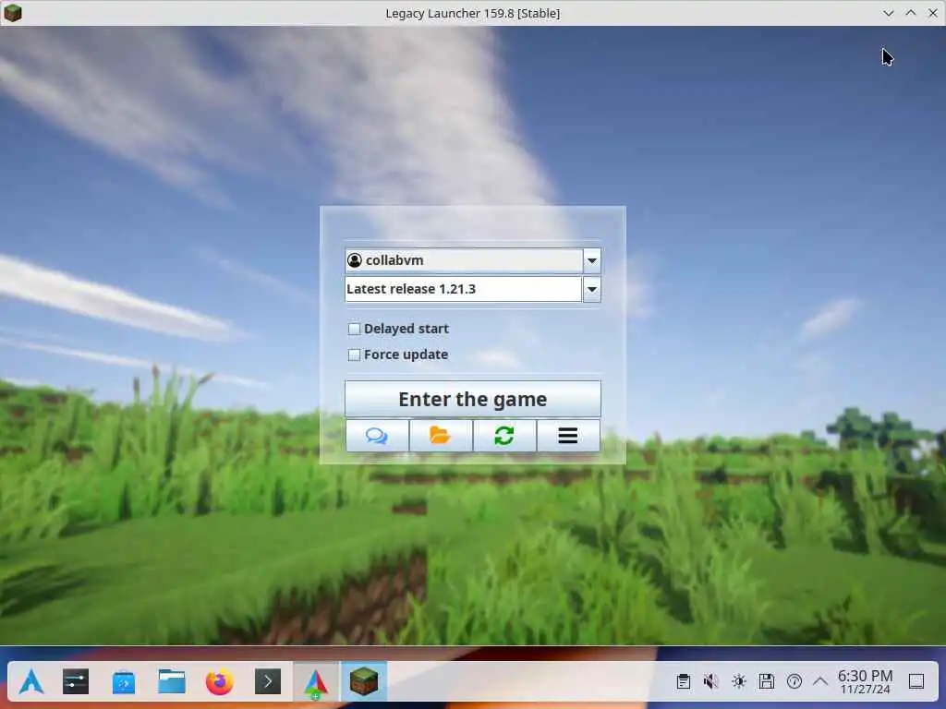Image resolution: width=946 pixels, height=709 pixels.
Task: Click the account avatar icon beside collabvm
Action: click(355, 260)
